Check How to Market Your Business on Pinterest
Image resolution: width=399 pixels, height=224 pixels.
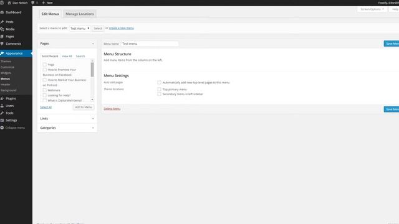pos(44,80)
